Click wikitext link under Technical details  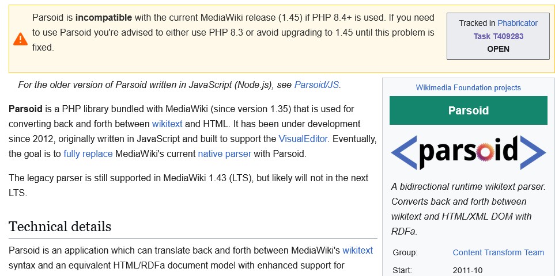pyautogui.click(x=357, y=250)
